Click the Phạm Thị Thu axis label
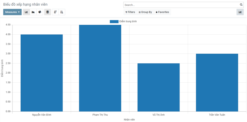247x122 pixels. click(100, 115)
